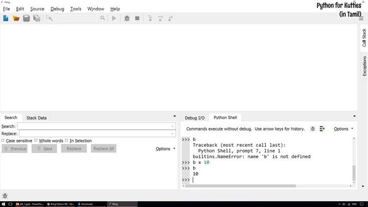Viewport: 368px width, 207px height.
Task: Click the Python Shell horizontal scrollbar
Action: coord(240,186)
